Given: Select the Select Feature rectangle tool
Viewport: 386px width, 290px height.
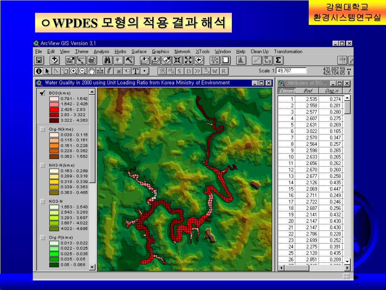Looking at the screenshot, I should point(65,71).
